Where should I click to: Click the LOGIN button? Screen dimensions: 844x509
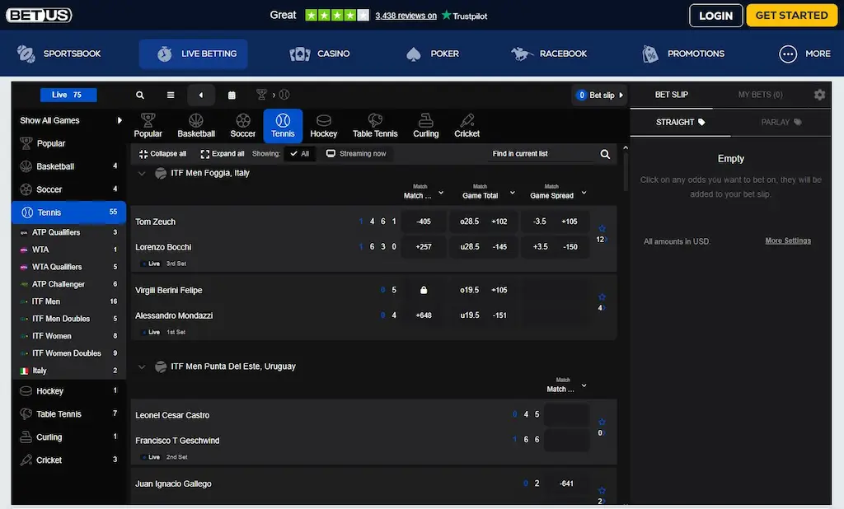pos(716,16)
